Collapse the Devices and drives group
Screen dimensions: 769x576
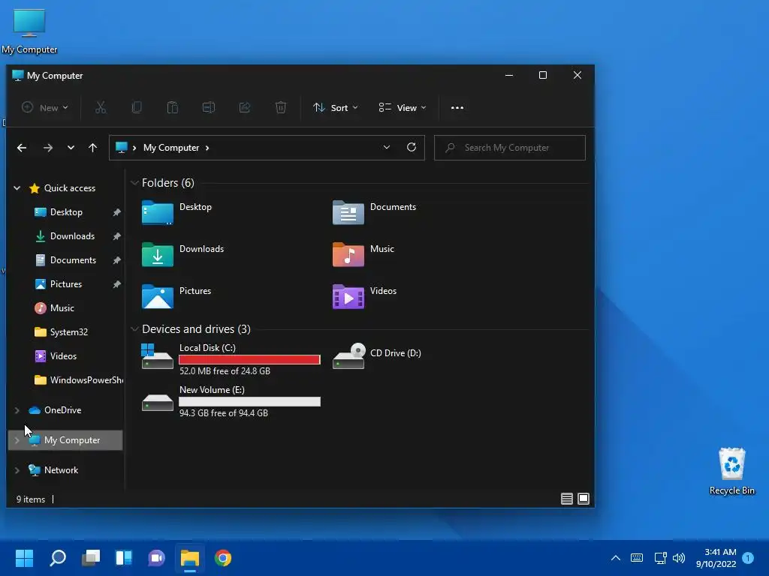click(134, 329)
